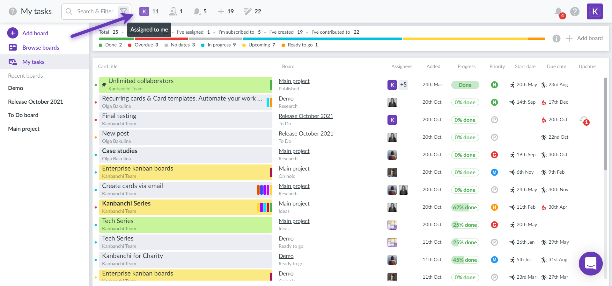Filter by I've created plus icon
The width and height of the screenshot is (612, 286).
(x=221, y=11)
